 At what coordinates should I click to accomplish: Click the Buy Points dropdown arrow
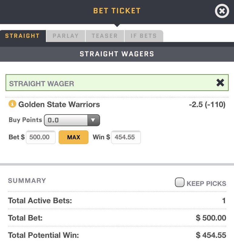coord(93,120)
